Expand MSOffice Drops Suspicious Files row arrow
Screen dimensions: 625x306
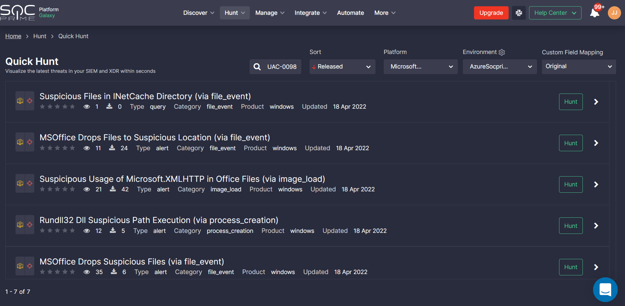coord(596,267)
